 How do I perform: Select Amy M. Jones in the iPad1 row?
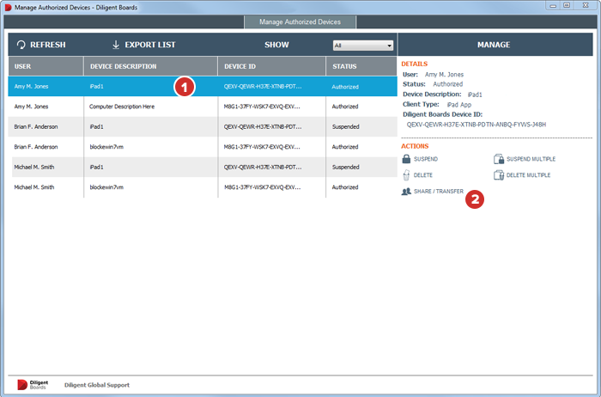click(31, 86)
